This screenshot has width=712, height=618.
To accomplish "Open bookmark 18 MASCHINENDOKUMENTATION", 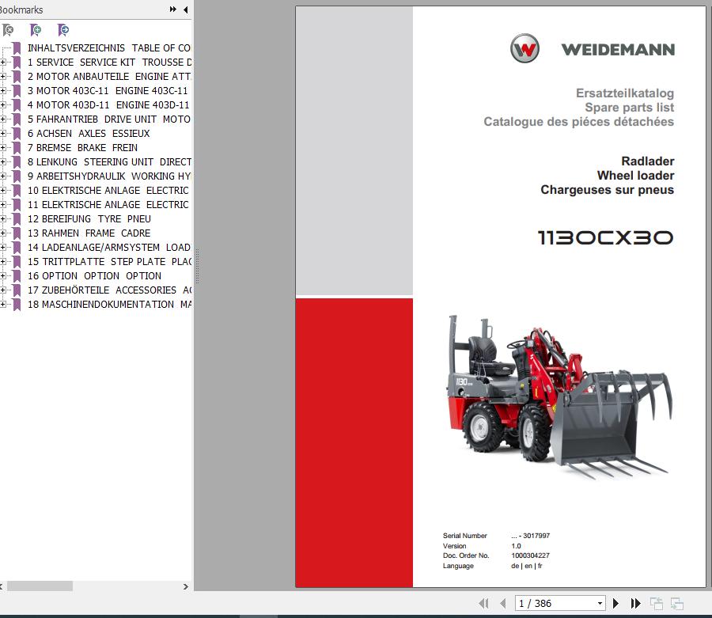I will click(109, 304).
